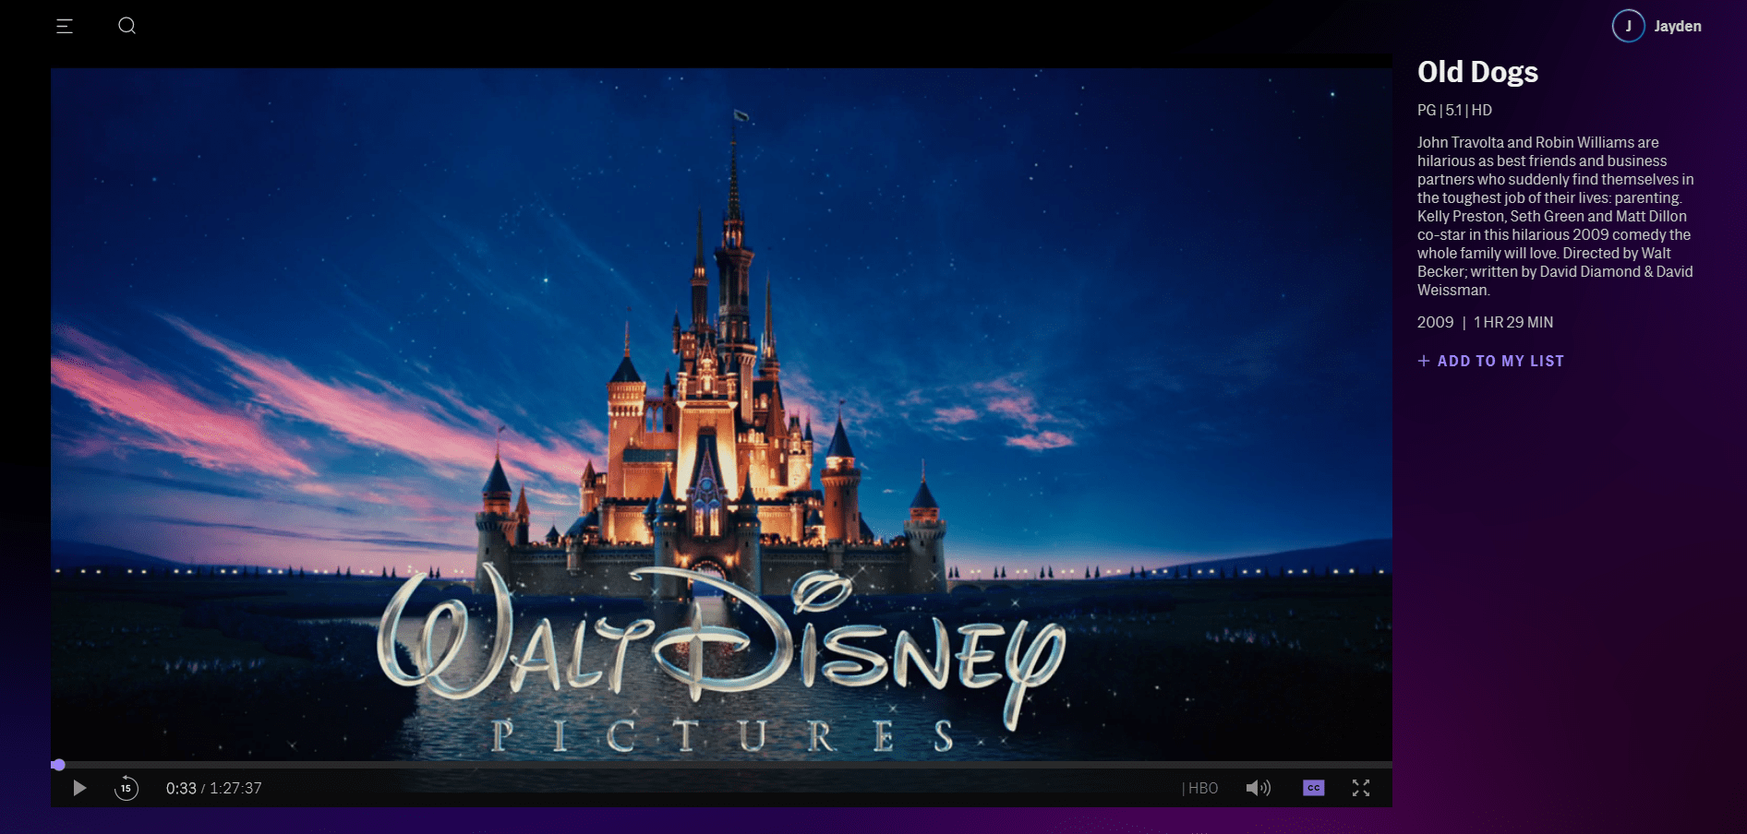Open the hamburger navigation menu
This screenshot has height=834, width=1747.
point(65,26)
